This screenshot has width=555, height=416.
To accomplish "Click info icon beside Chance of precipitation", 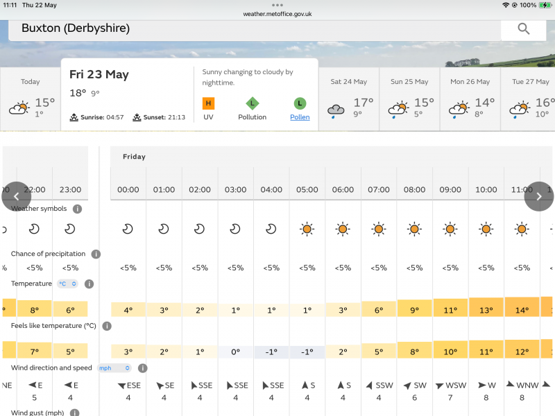I will click(96, 254).
